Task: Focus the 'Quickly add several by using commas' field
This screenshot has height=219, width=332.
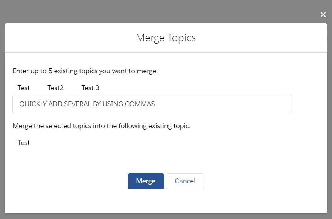Action: [x=152, y=104]
